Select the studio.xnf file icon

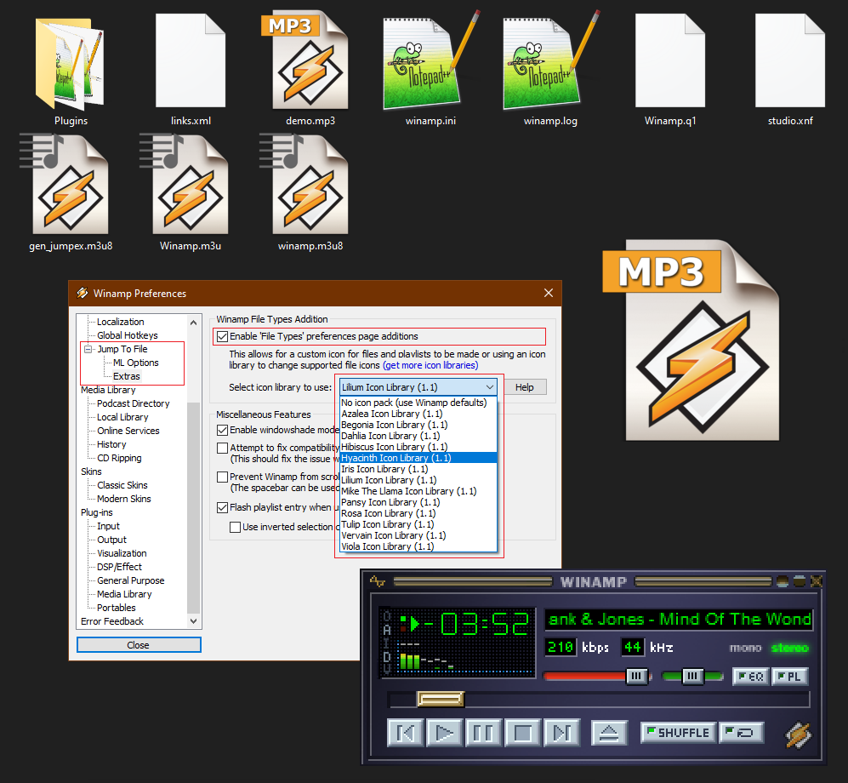tap(790, 60)
